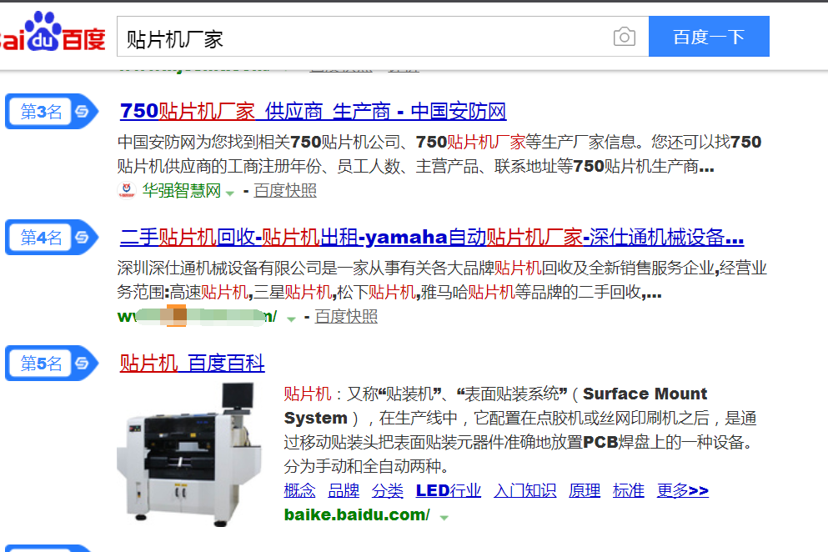This screenshot has width=828, height=552.
Task: Open the 分类 baike sub-link
Action: pos(387,491)
